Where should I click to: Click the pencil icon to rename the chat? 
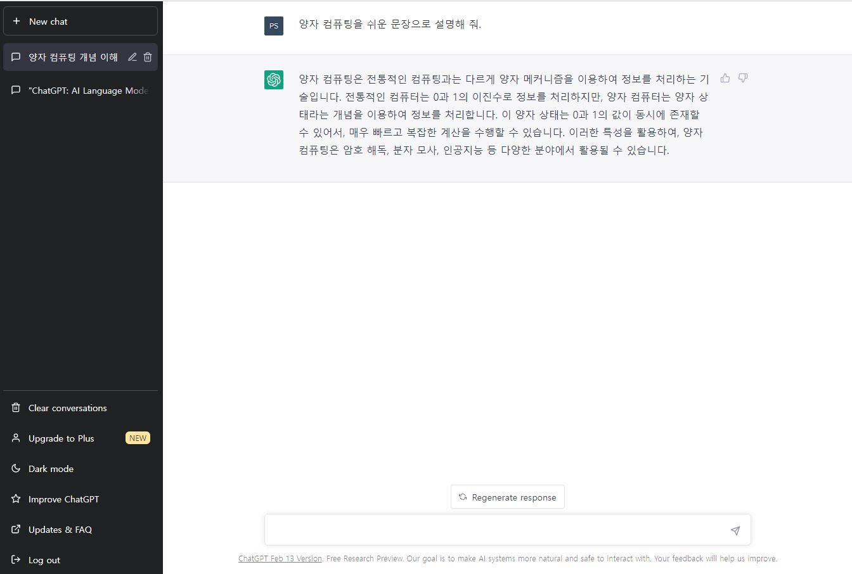point(132,56)
